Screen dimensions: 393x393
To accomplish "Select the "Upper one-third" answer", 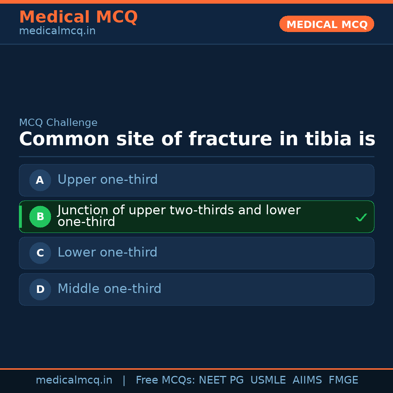I will (x=108, y=180).
